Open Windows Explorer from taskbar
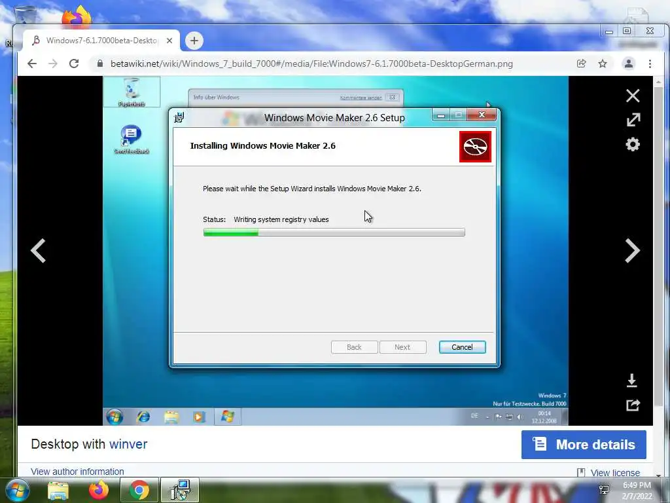 point(58,490)
